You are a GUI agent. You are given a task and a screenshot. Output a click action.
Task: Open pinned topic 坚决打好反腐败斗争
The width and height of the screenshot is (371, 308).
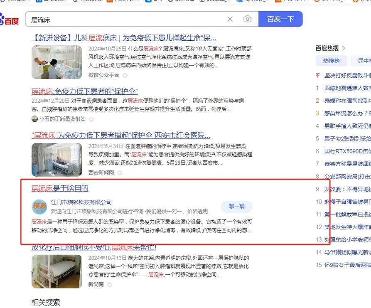[347, 76]
